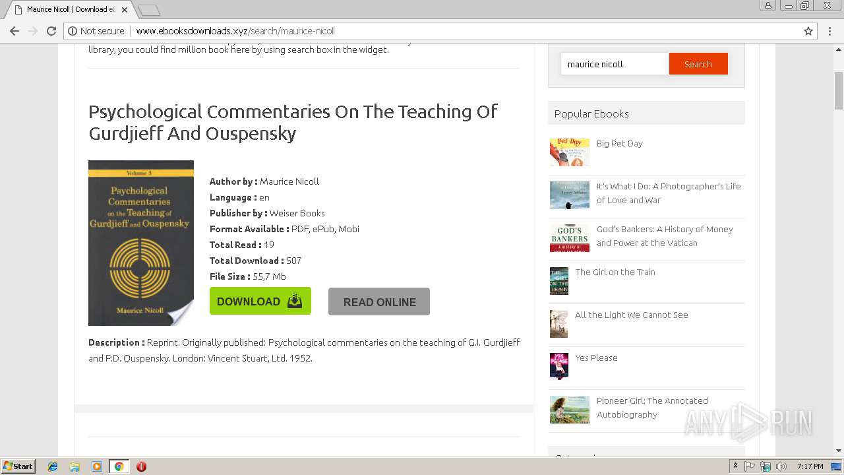
Task: Open the Yes Please link
Action: 596,358
